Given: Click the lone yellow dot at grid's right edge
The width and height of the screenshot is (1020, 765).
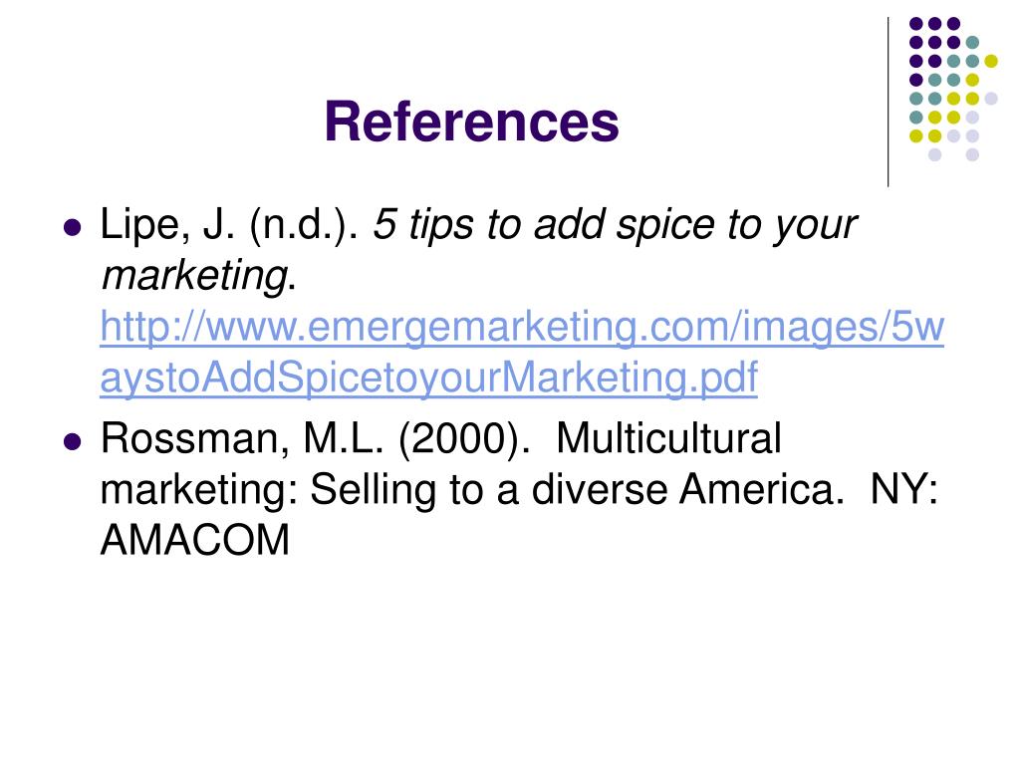Looking at the screenshot, I should click(x=991, y=61).
